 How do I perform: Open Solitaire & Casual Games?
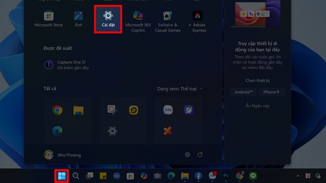167,22
